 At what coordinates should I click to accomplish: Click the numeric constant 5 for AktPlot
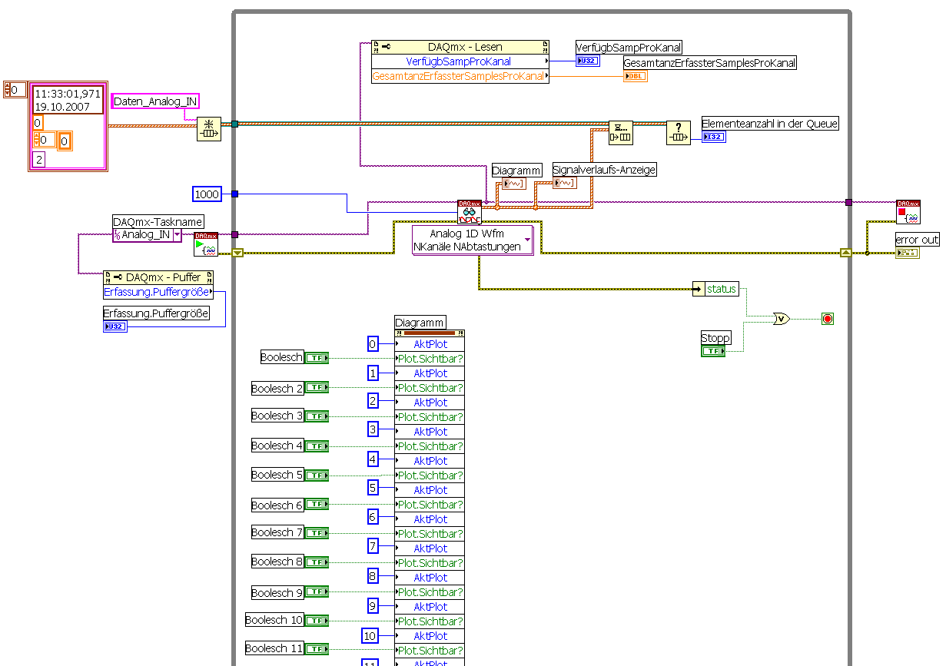coord(373,488)
